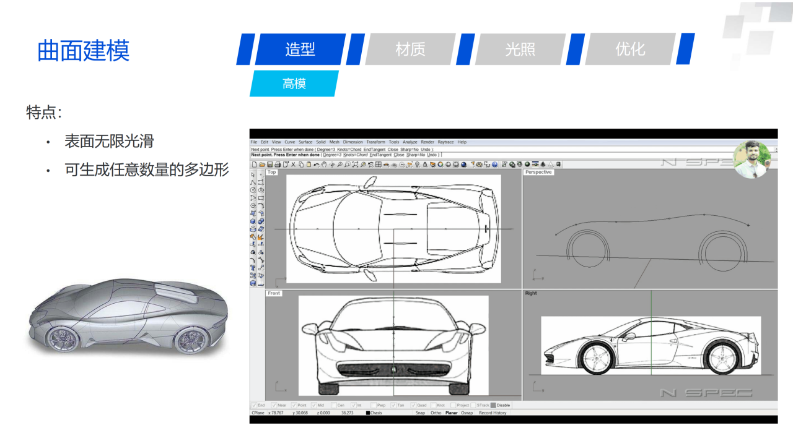793x428 pixels.
Task: Click the black Chasis layer swatch
Action: pos(368,413)
